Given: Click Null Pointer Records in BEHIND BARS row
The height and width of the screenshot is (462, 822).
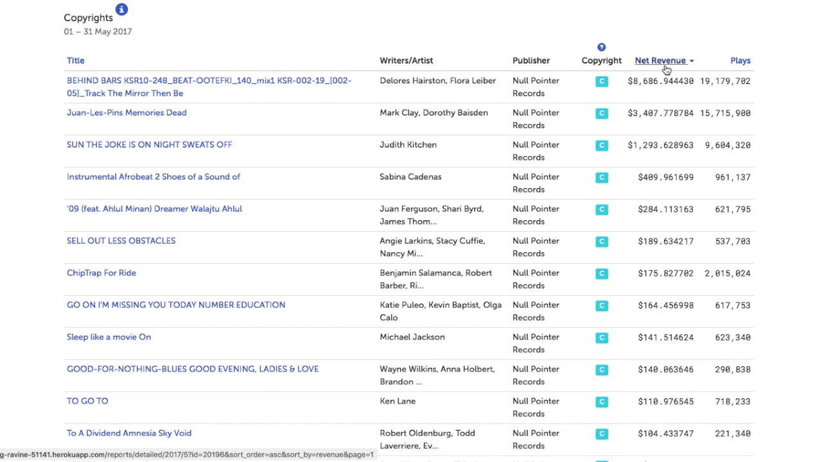Looking at the screenshot, I should coord(536,87).
